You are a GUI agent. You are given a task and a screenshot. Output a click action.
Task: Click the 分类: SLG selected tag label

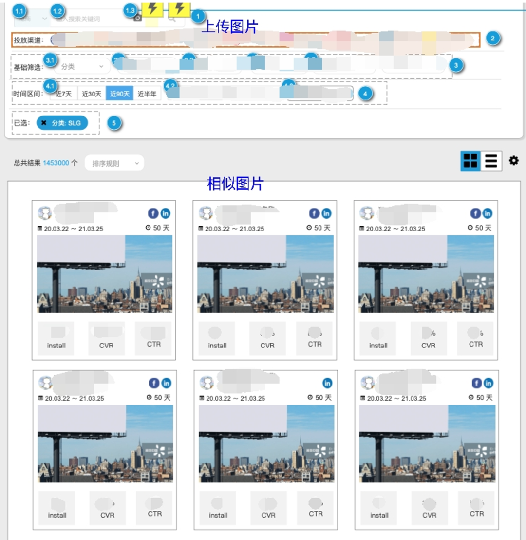coord(66,123)
